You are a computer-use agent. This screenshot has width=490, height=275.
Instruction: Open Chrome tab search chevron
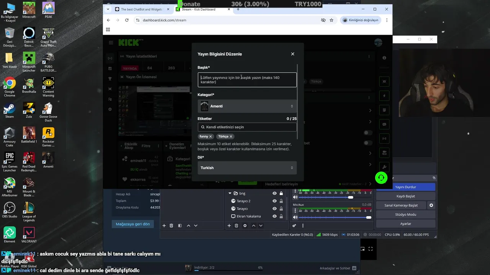coord(108,9)
